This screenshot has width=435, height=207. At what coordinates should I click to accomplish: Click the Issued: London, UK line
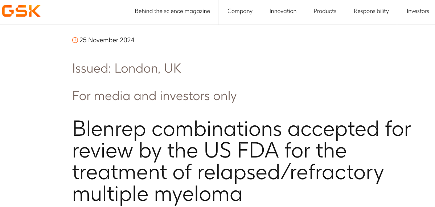(x=127, y=69)
